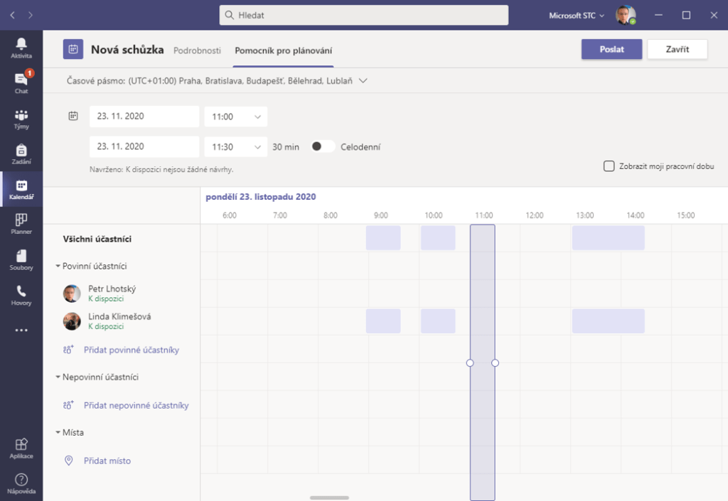Click the horizontal scrollbar under the timeline
Image resolution: width=728 pixels, height=501 pixels.
pos(329,497)
